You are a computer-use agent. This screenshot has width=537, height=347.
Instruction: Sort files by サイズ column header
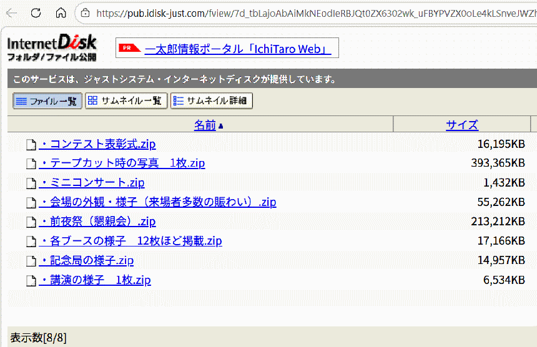tap(461, 125)
